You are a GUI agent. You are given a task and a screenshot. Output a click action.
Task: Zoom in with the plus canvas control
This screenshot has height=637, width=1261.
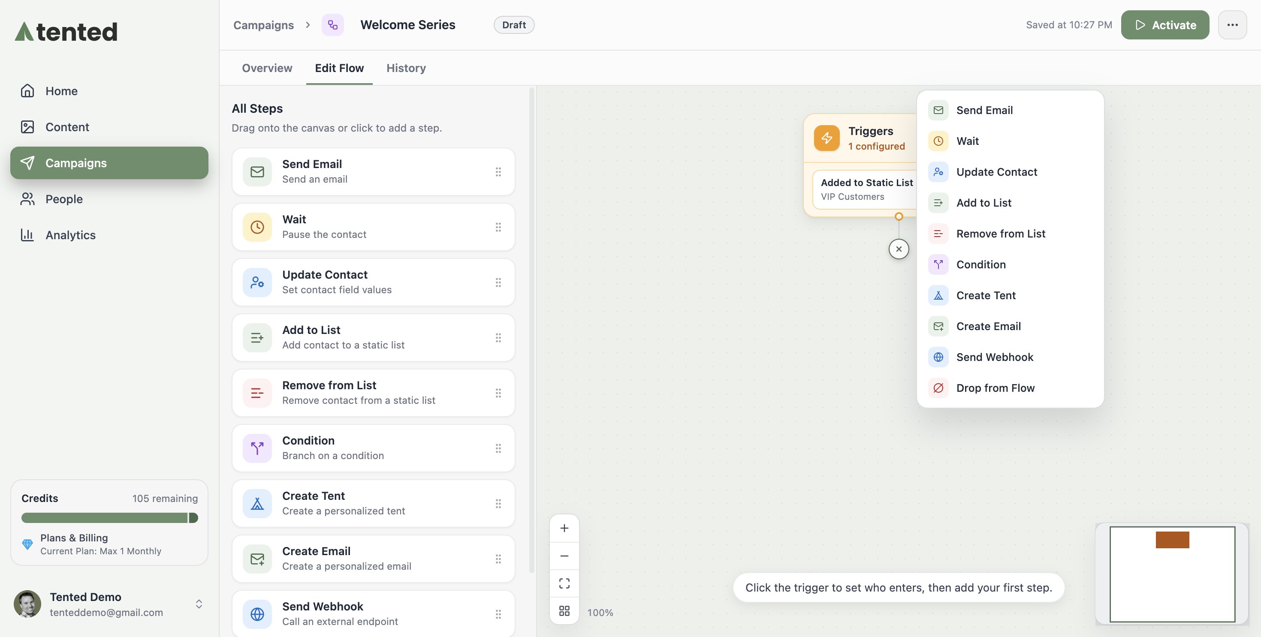[x=564, y=529]
